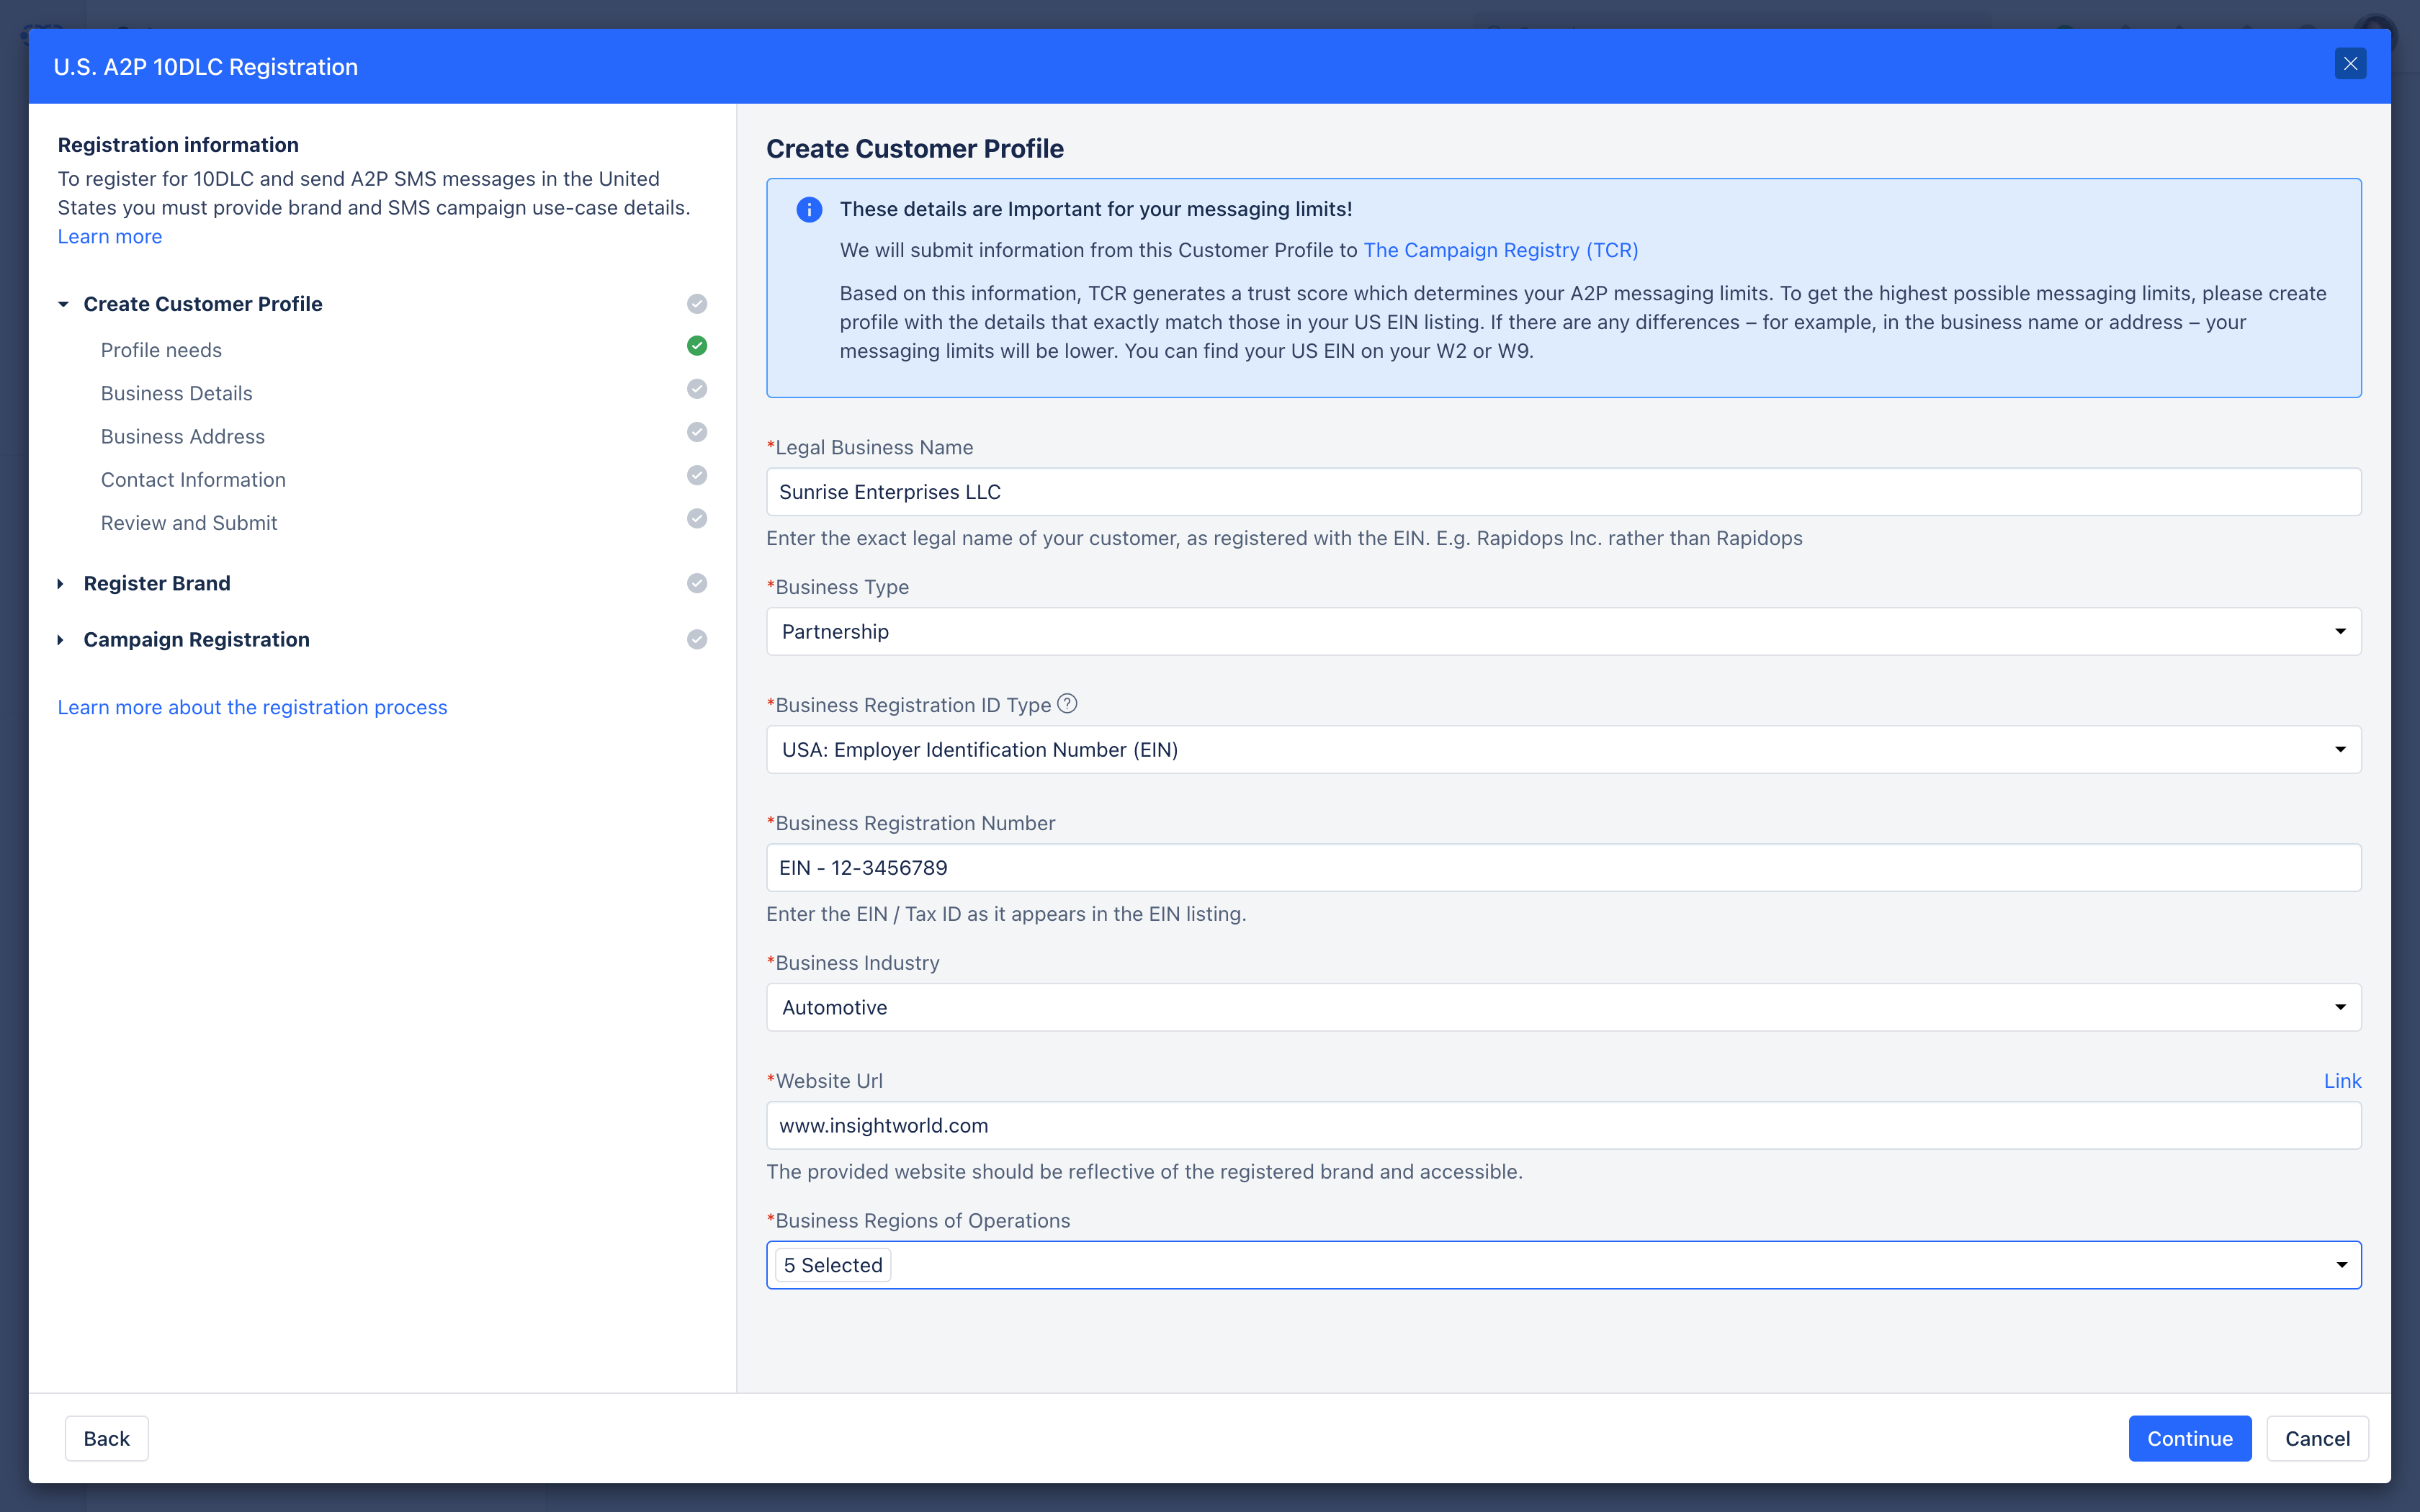Open the Business Type dropdown
The image size is (2420, 1512).
(x=1563, y=632)
